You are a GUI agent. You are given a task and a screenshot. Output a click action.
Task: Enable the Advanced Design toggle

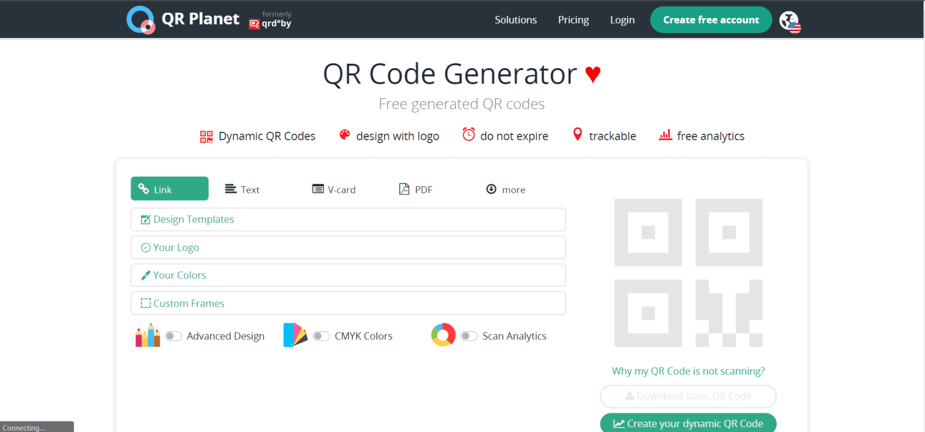(173, 336)
